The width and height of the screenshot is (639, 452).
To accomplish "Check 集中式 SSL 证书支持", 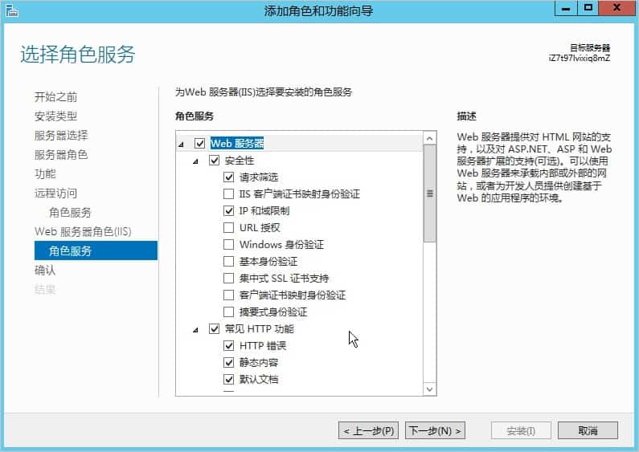I will (229, 279).
